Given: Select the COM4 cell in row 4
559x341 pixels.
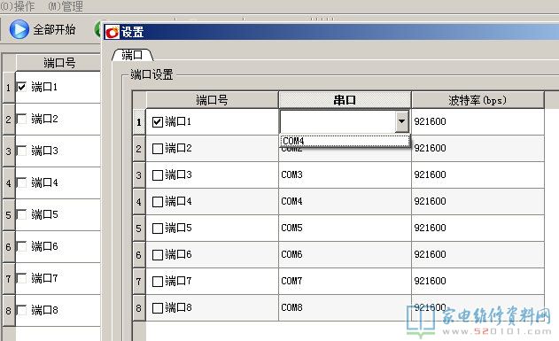Looking at the screenshot, I should coord(345,202).
